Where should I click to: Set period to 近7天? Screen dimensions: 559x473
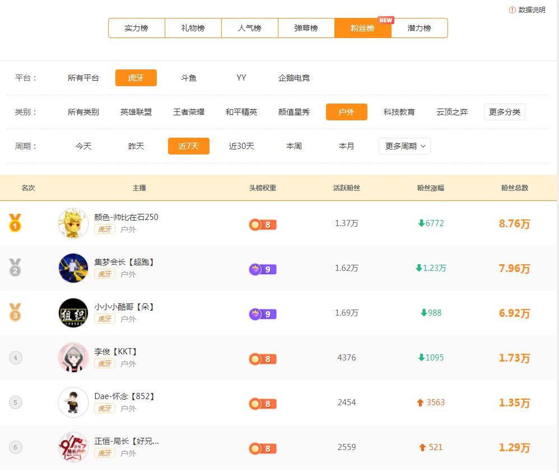pos(189,146)
